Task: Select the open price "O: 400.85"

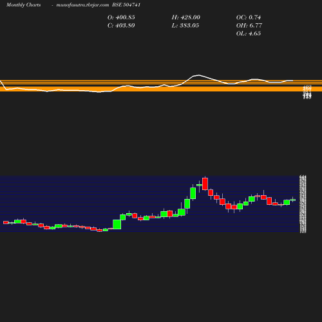Action: pos(121,17)
